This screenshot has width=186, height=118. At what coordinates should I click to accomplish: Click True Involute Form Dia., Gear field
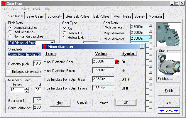(103, 79)
